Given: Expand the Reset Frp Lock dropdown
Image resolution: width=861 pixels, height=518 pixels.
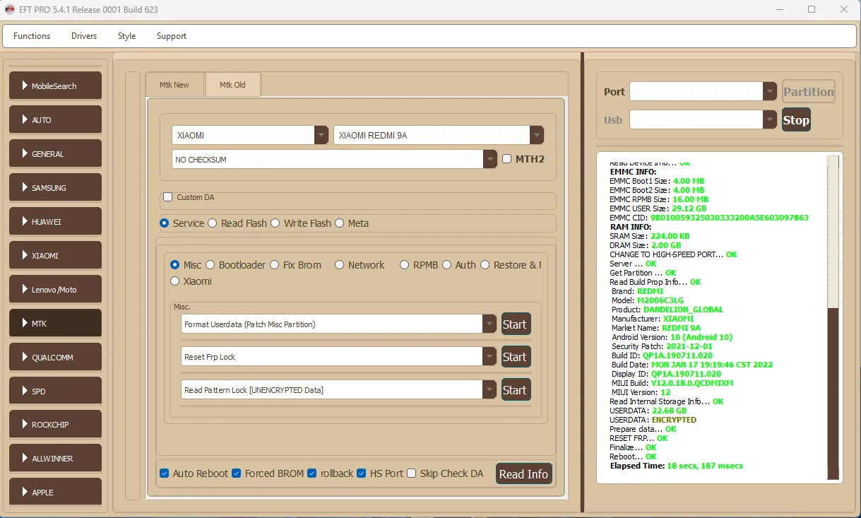Looking at the screenshot, I should 489,357.
